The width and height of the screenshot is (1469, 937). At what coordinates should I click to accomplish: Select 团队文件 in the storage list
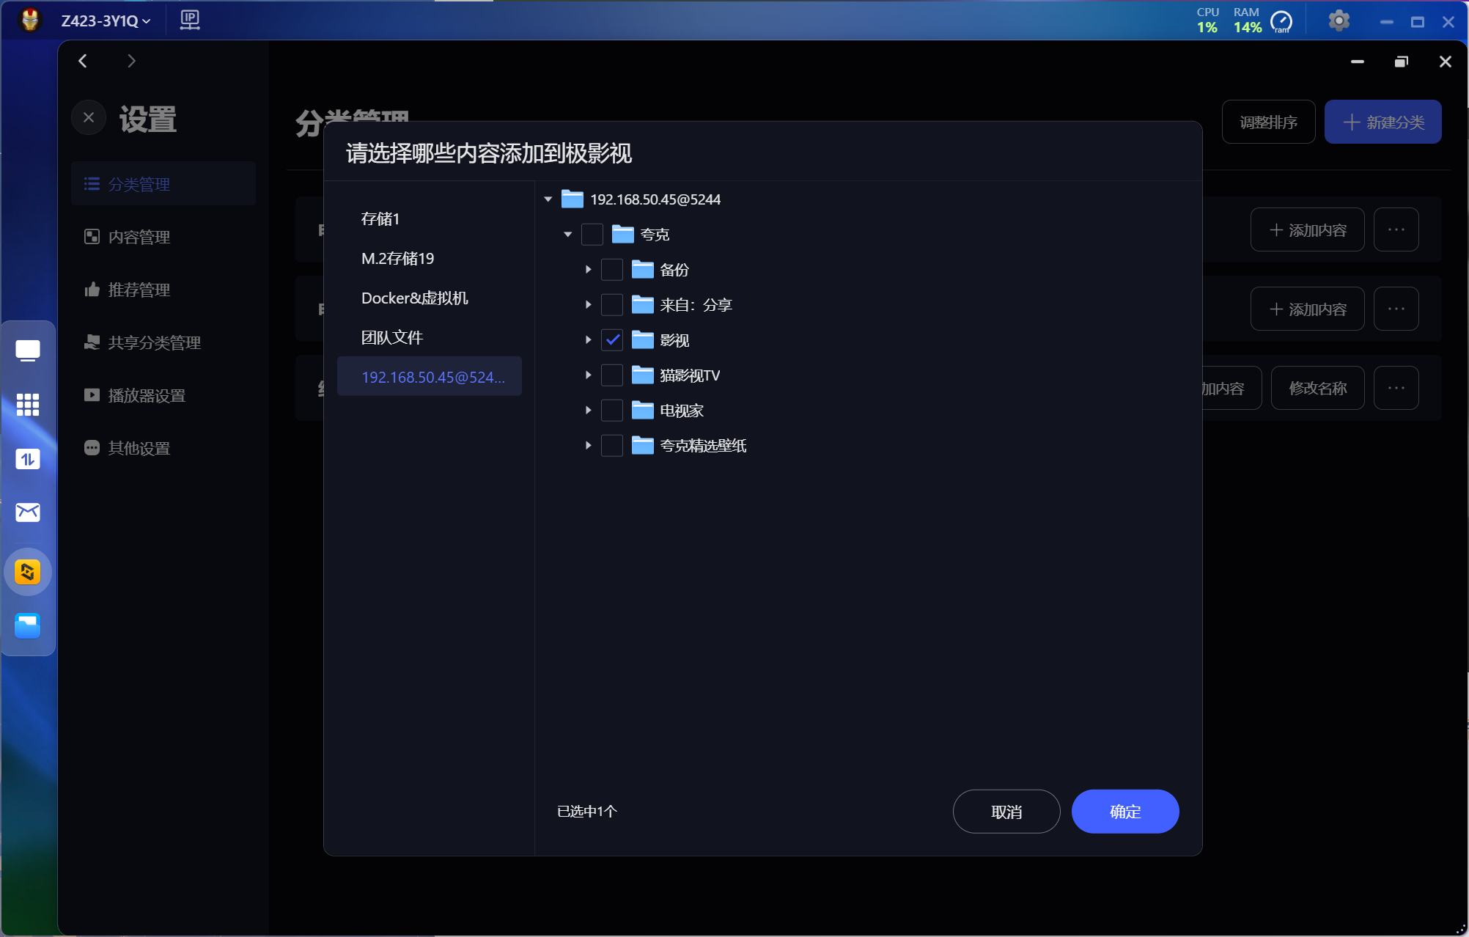point(391,337)
